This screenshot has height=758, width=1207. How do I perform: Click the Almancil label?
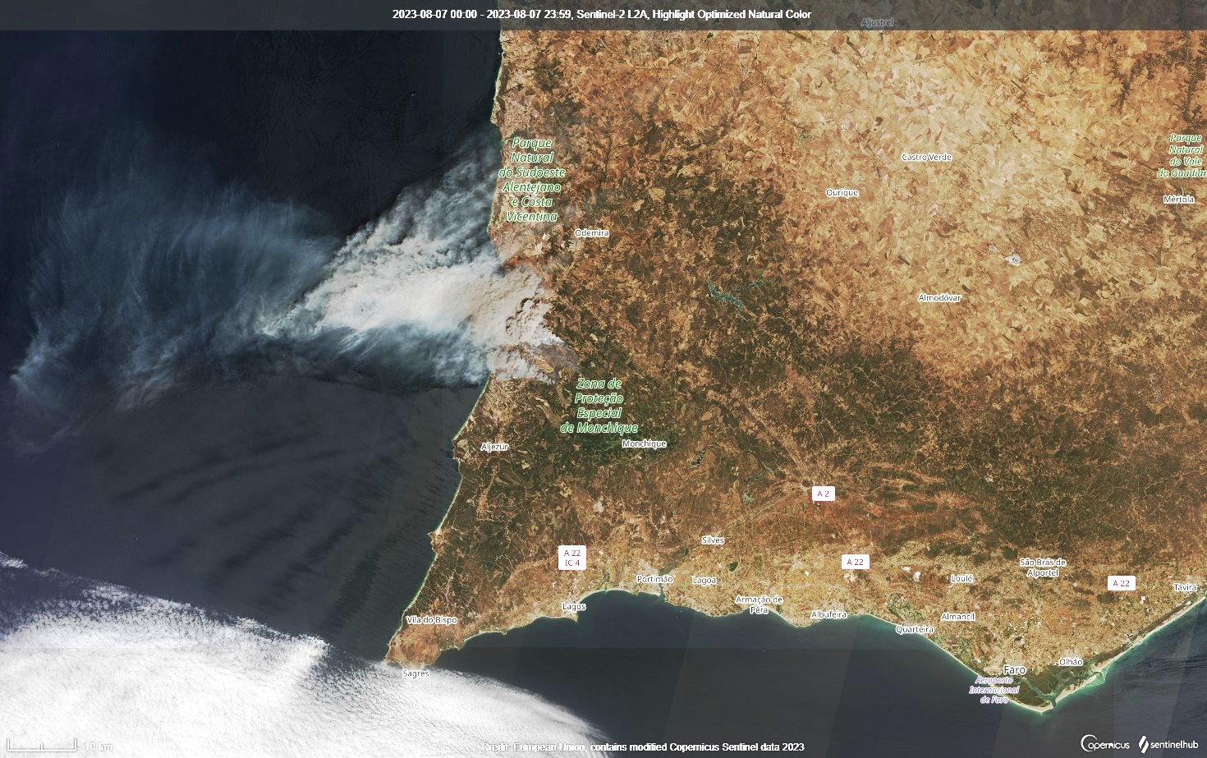[957, 617]
